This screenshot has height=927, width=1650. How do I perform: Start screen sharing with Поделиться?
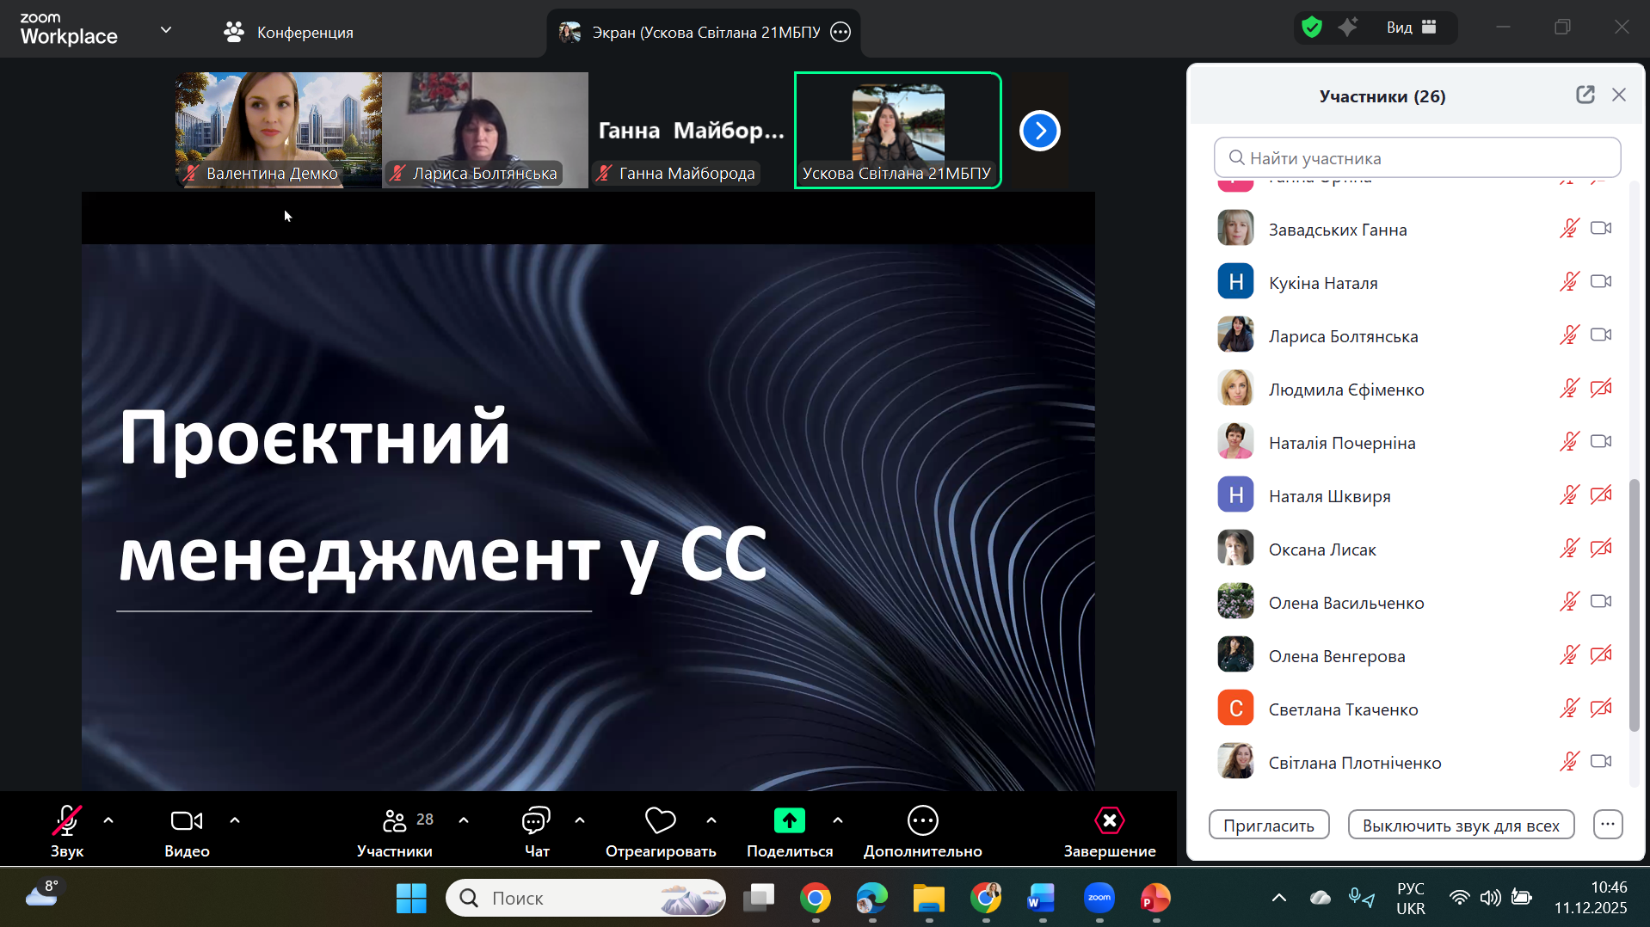tap(790, 831)
